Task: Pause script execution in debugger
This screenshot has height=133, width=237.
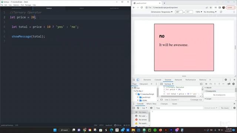Action: click(x=206, y=84)
